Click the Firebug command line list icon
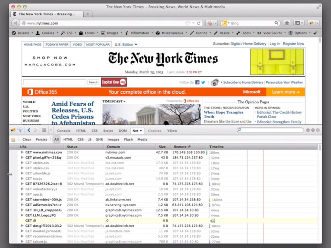The height and width of the screenshot is (248, 331). pyautogui.click(x=44, y=130)
